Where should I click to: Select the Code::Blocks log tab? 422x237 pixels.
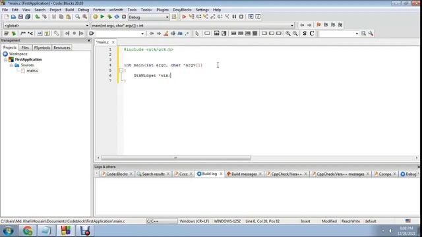(x=117, y=174)
